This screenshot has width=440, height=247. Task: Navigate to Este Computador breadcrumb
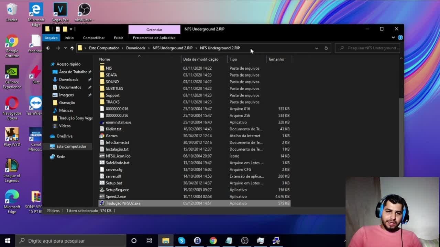[x=104, y=48]
